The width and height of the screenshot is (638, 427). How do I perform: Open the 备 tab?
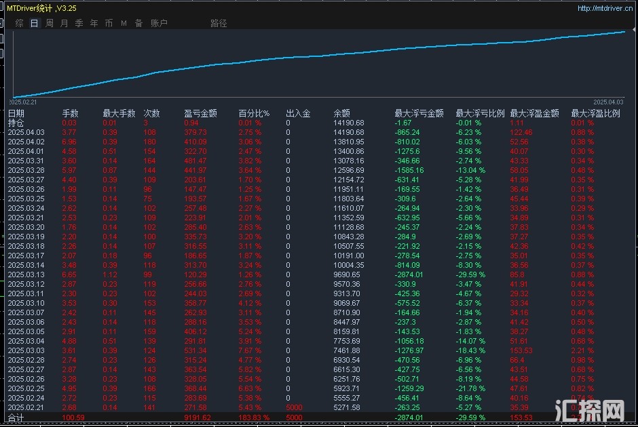(138, 23)
